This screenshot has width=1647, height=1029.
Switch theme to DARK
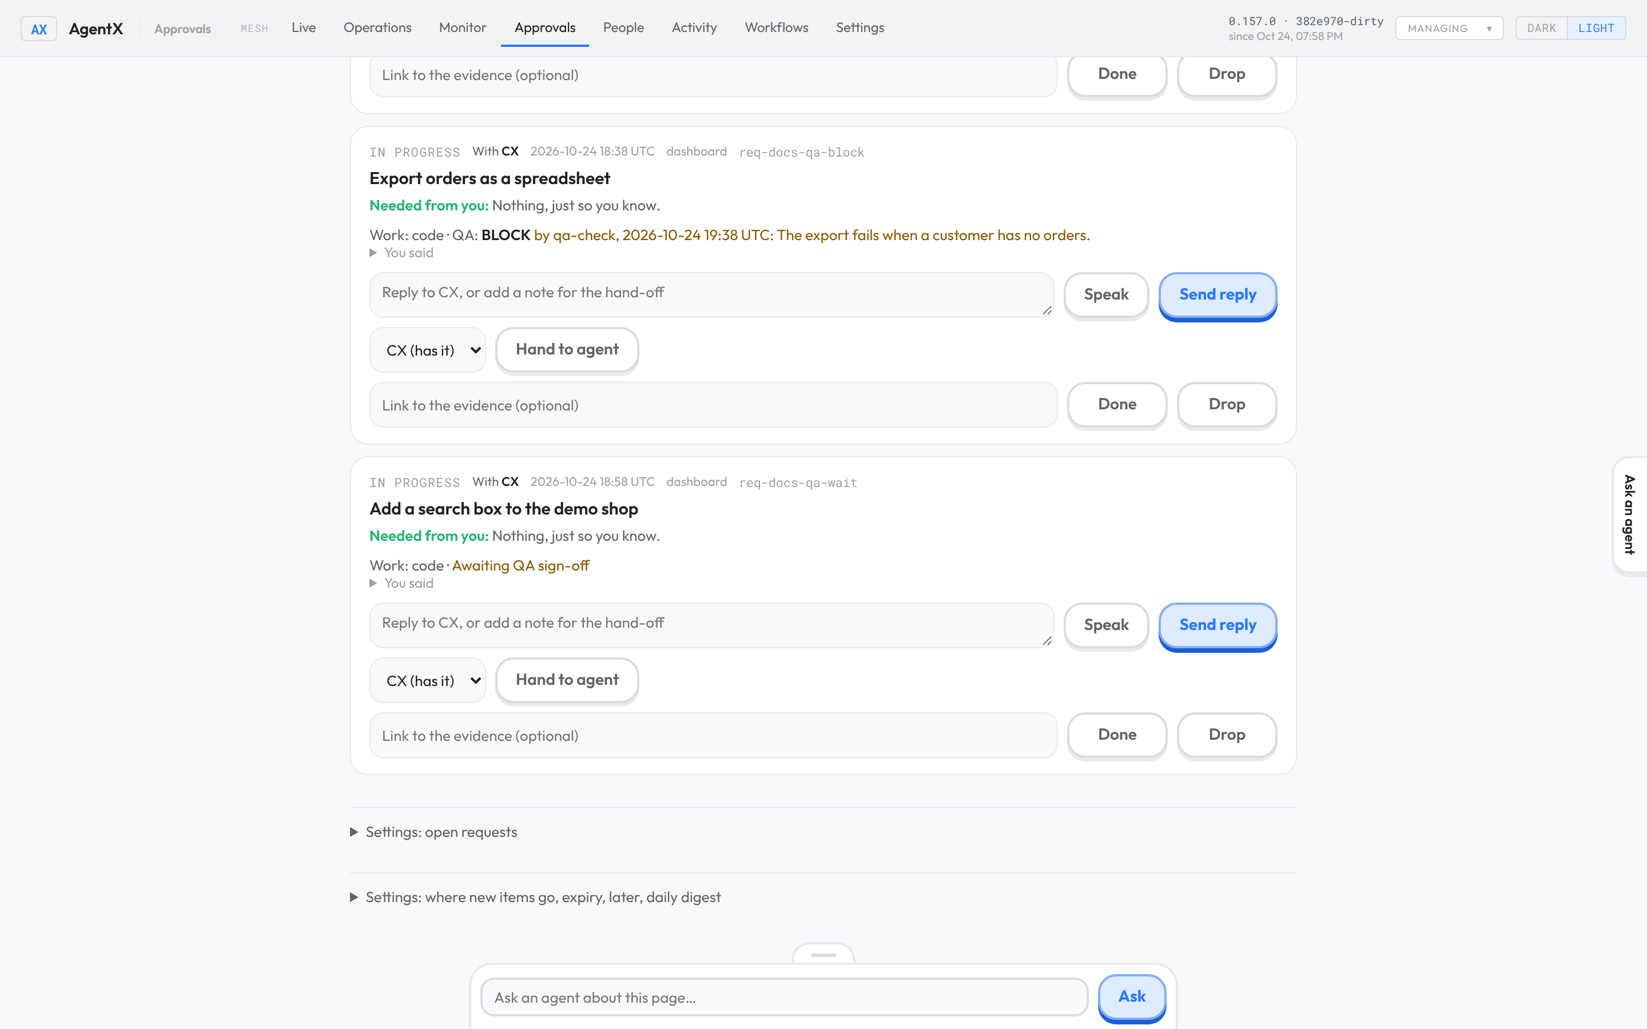pos(1541,29)
